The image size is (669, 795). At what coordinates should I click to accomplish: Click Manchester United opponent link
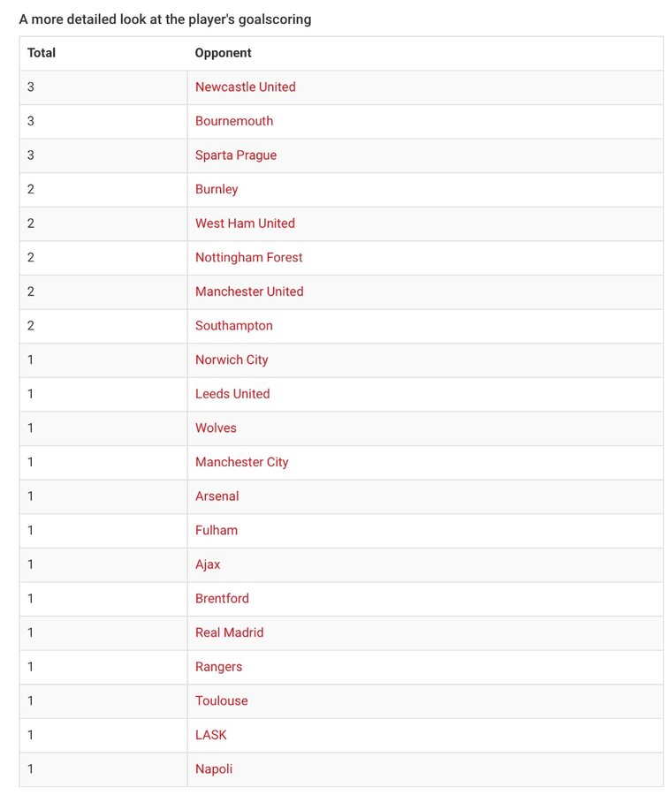pos(249,291)
